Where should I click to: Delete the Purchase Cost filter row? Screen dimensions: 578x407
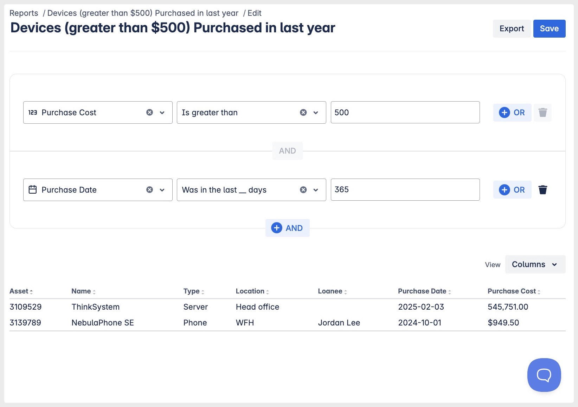(542, 112)
